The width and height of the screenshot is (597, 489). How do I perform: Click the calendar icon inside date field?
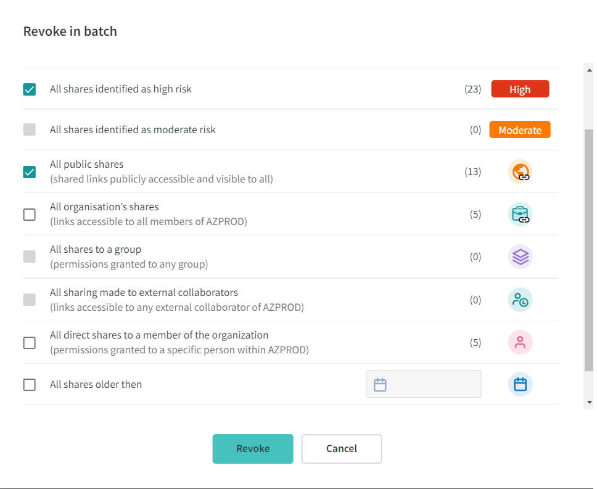pyautogui.click(x=380, y=385)
